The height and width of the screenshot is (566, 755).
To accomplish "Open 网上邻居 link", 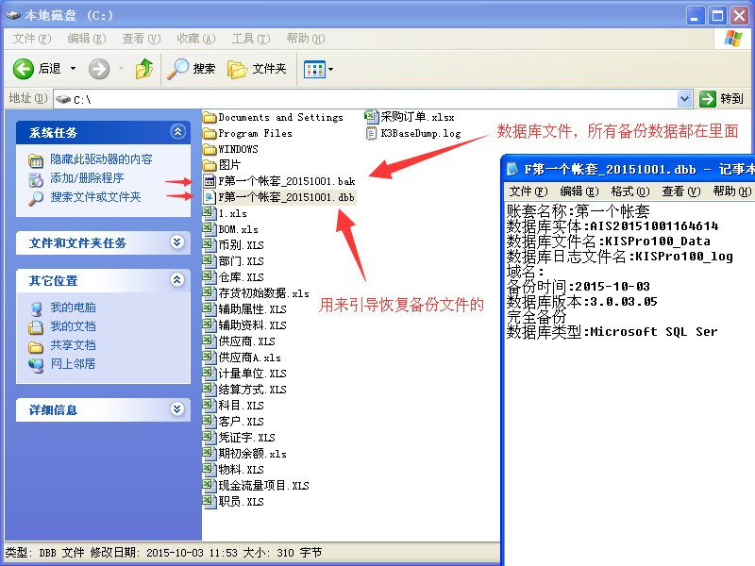I will [x=74, y=364].
